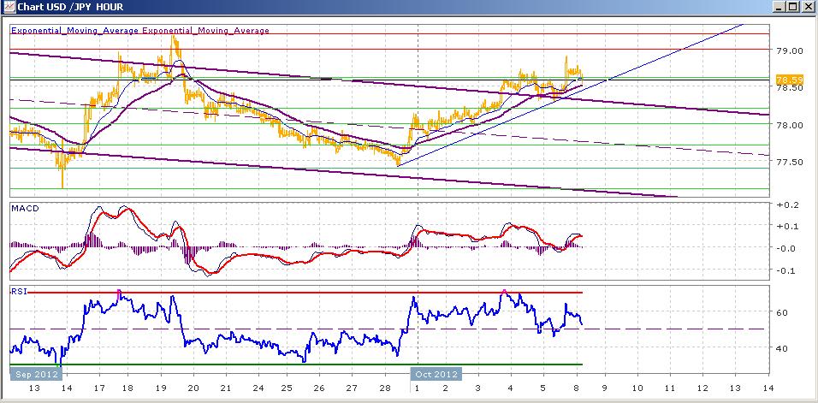
Task: Minimize the USD/JPY chart window
Action: point(779,7)
